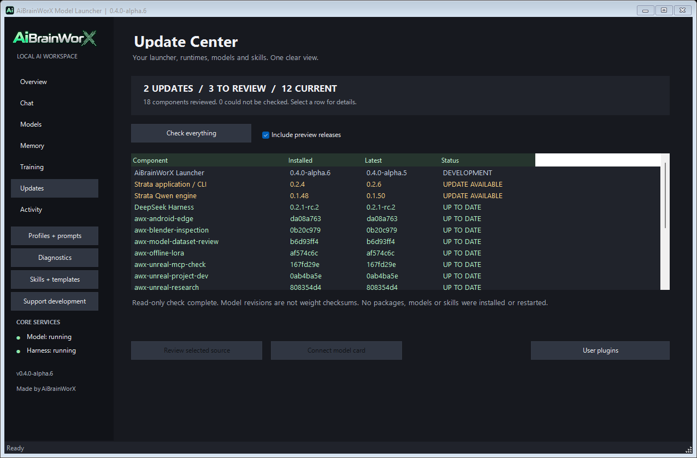
Task: Select awx-android-edge row
Action: [396, 219]
